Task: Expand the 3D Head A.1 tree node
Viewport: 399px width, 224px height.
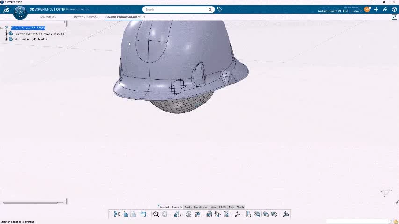Action: point(7,39)
